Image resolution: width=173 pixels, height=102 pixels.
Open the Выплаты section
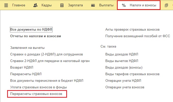tap(106, 5)
